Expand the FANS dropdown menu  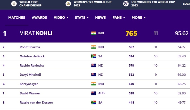click(x=119, y=18)
